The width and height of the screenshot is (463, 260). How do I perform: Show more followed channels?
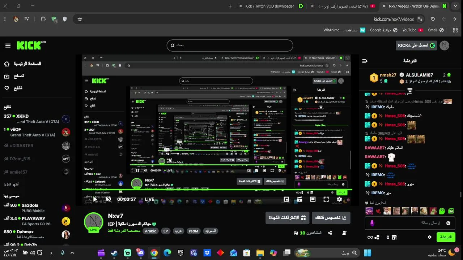[x=11, y=184]
